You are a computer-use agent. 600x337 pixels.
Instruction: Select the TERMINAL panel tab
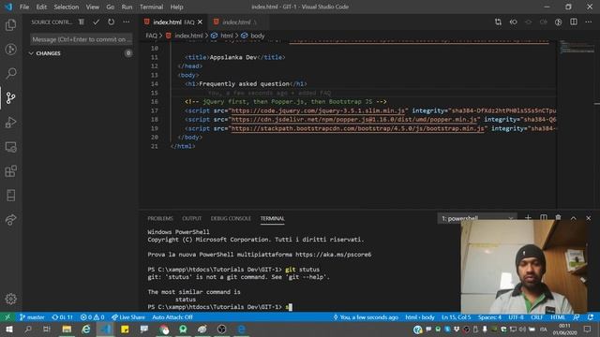pos(272,218)
